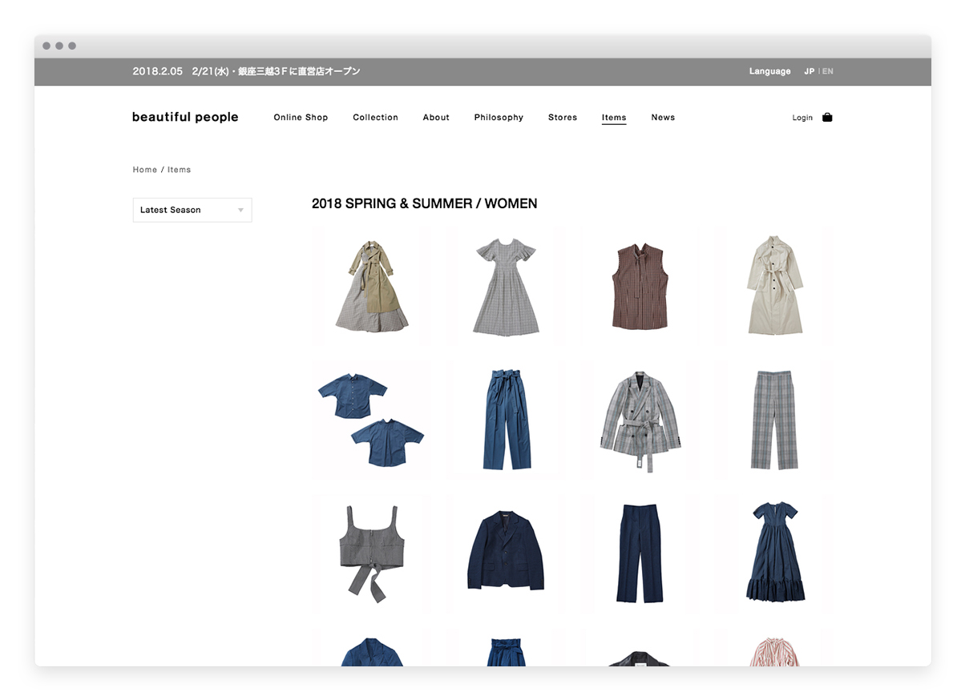Open the red checkered sleeveless top
This screenshot has width=965, height=700.
(639, 286)
